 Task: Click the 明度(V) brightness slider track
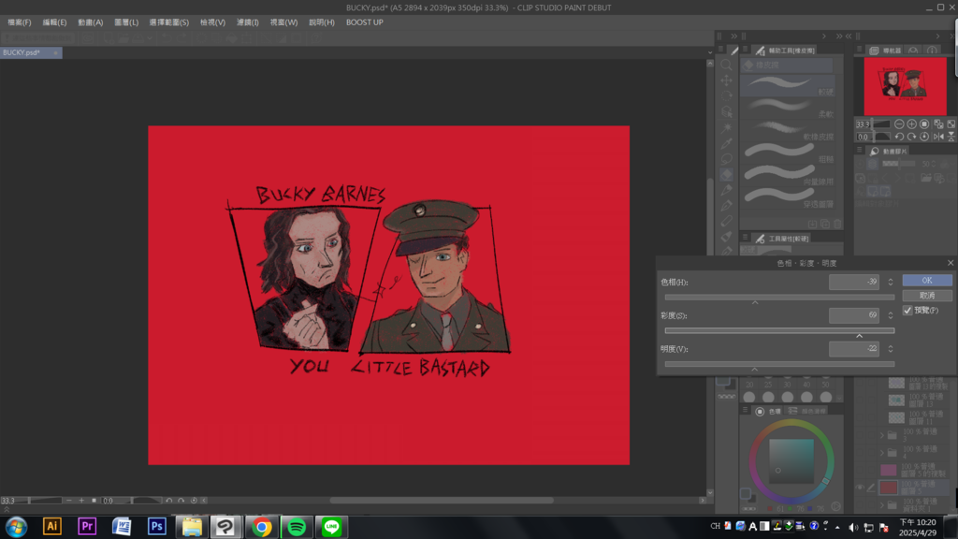click(x=779, y=364)
